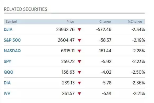154x103 pixels.
Task: Open the QQQ ticker link
Action: [x=9, y=72]
